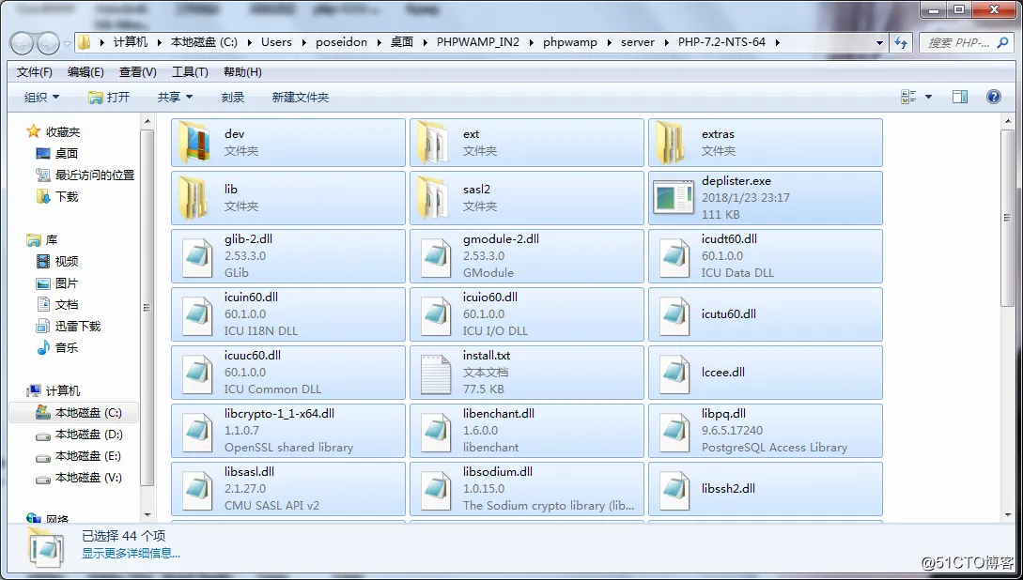
Task: Open the 工具(T) menu
Action: [190, 71]
